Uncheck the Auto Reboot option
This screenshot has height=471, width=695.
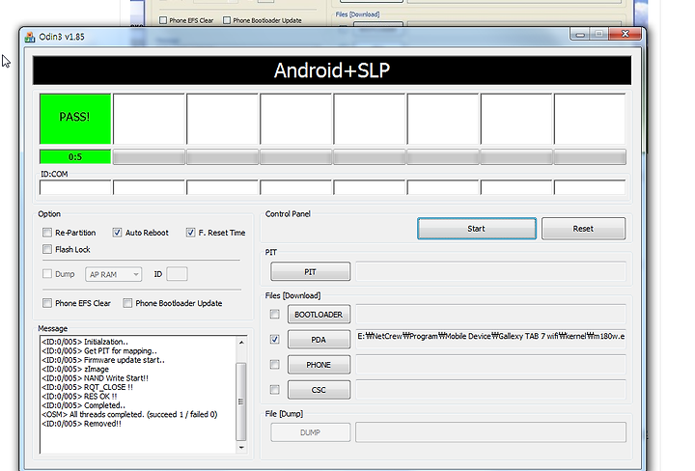(117, 233)
